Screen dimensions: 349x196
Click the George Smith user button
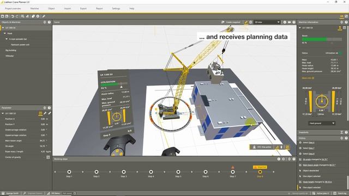click(x=10, y=193)
